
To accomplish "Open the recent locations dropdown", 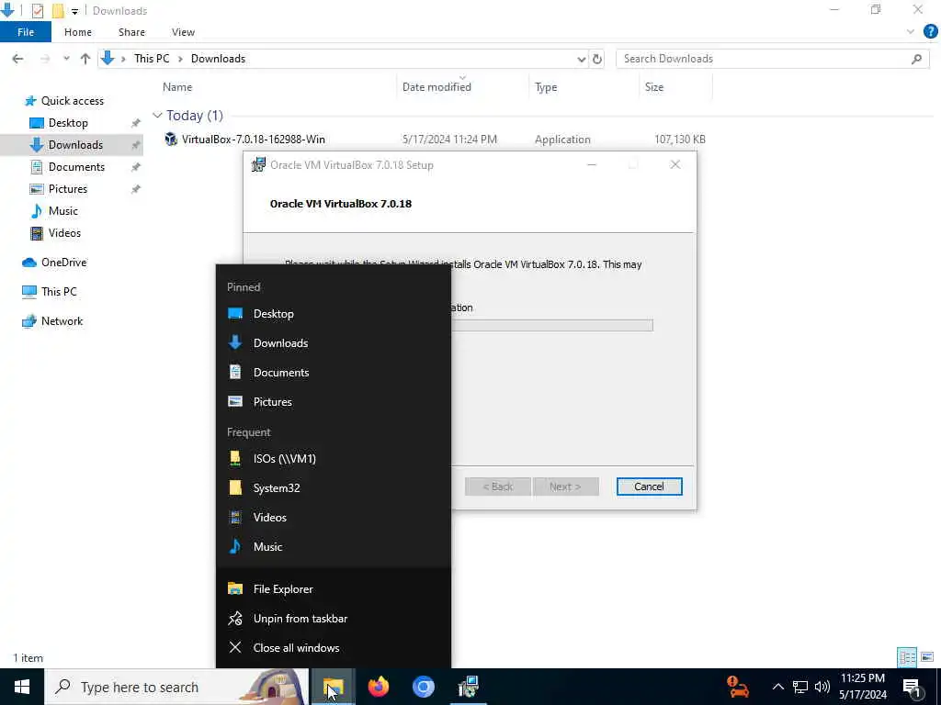I will (66, 59).
